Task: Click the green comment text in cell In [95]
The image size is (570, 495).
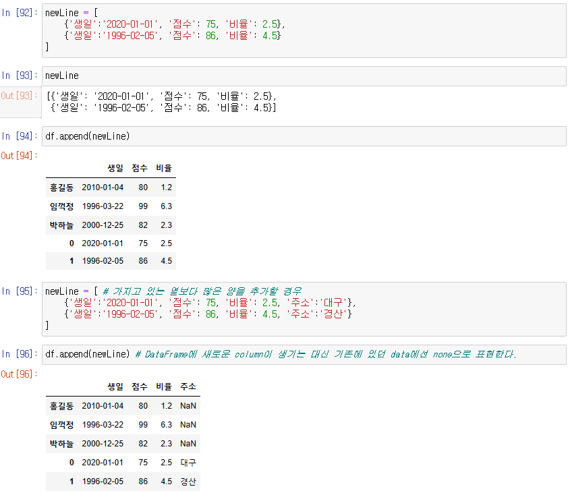Action: 202,291
